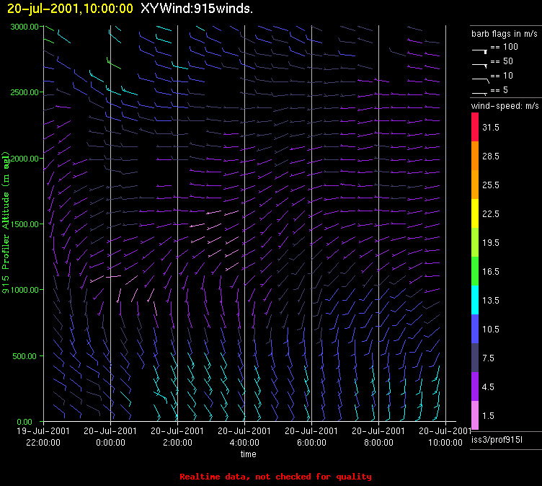This screenshot has height=486, width=542.
Task: Click the green 16.5 wind-speed swatch
Action: [475, 271]
